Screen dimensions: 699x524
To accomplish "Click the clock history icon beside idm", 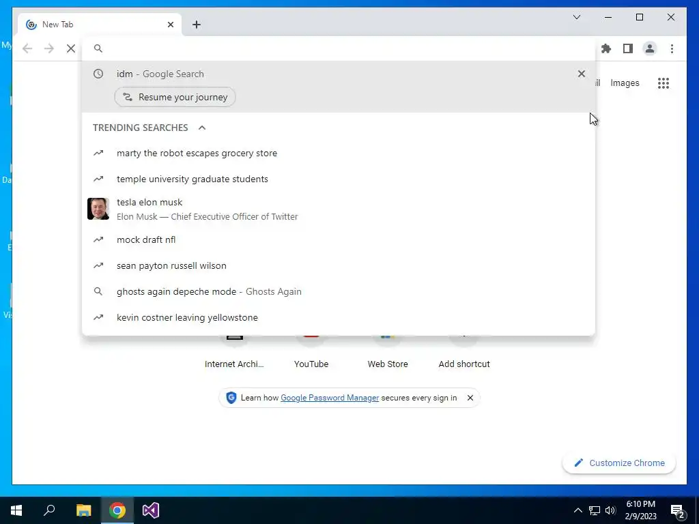I will pyautogui.click(x=98, y=74).
